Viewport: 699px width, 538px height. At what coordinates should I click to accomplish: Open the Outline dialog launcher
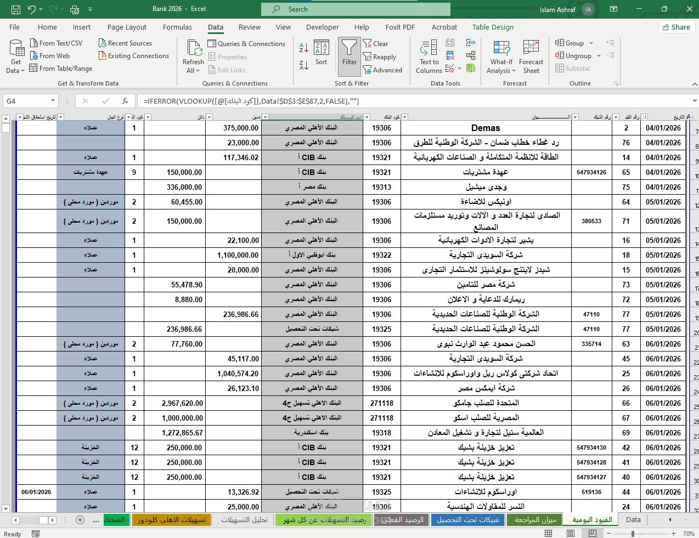616,83
